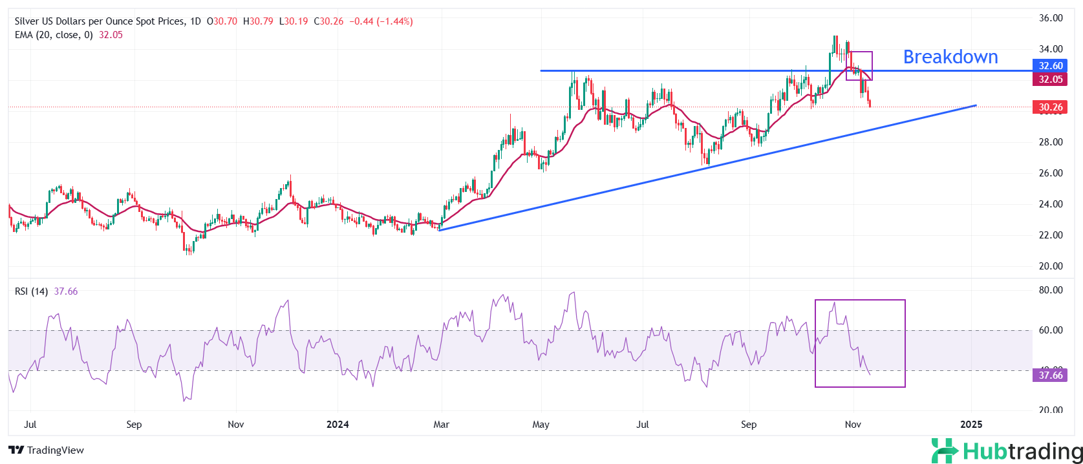Screen dimensions: 1083x464
Task: Select the small purple rectangle near the breakdown
Action: point(859,52)
